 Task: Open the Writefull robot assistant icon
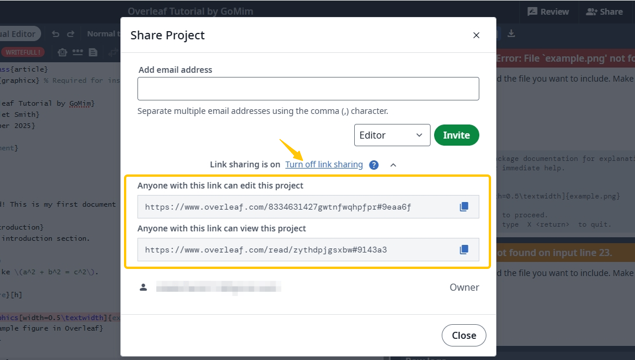point(62,52)
